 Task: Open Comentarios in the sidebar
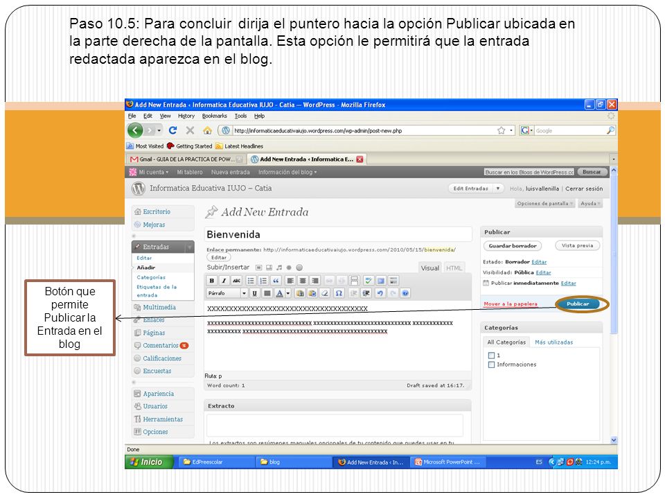160,345
